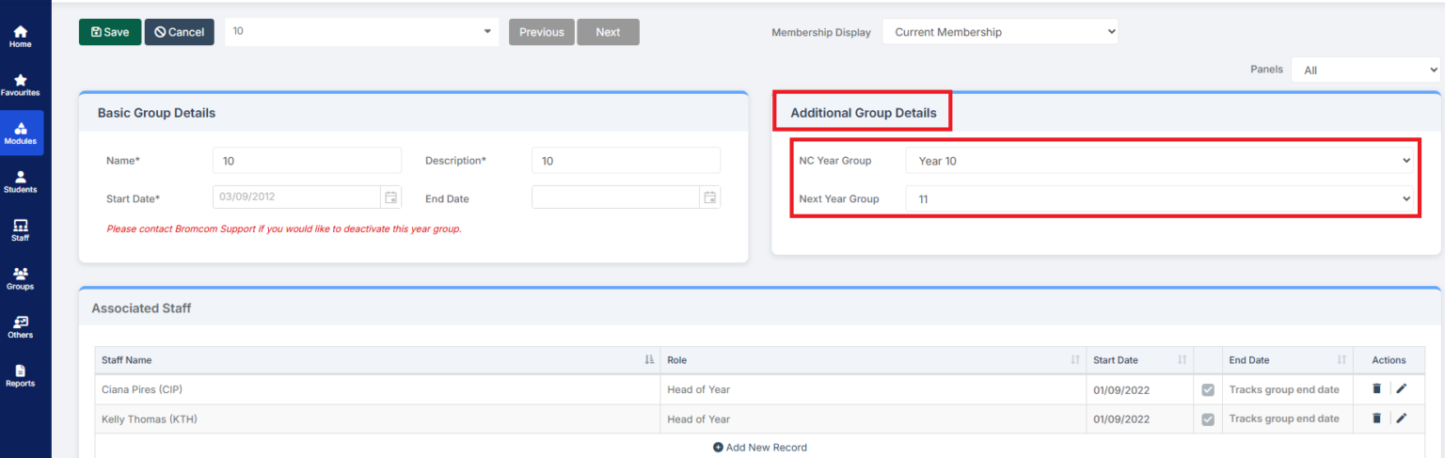Screen dimensions: 1445x458
Task: Focus the Description input field
Action: [x=627, y=161]
